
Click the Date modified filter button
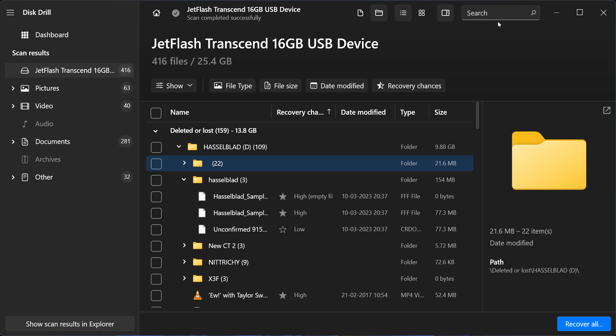pos(337,86)
